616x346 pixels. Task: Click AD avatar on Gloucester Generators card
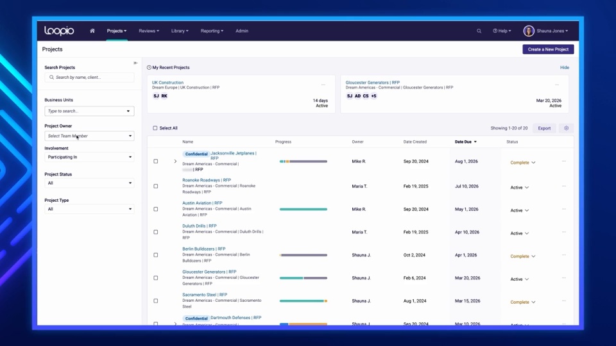click(x=357, y=95)
